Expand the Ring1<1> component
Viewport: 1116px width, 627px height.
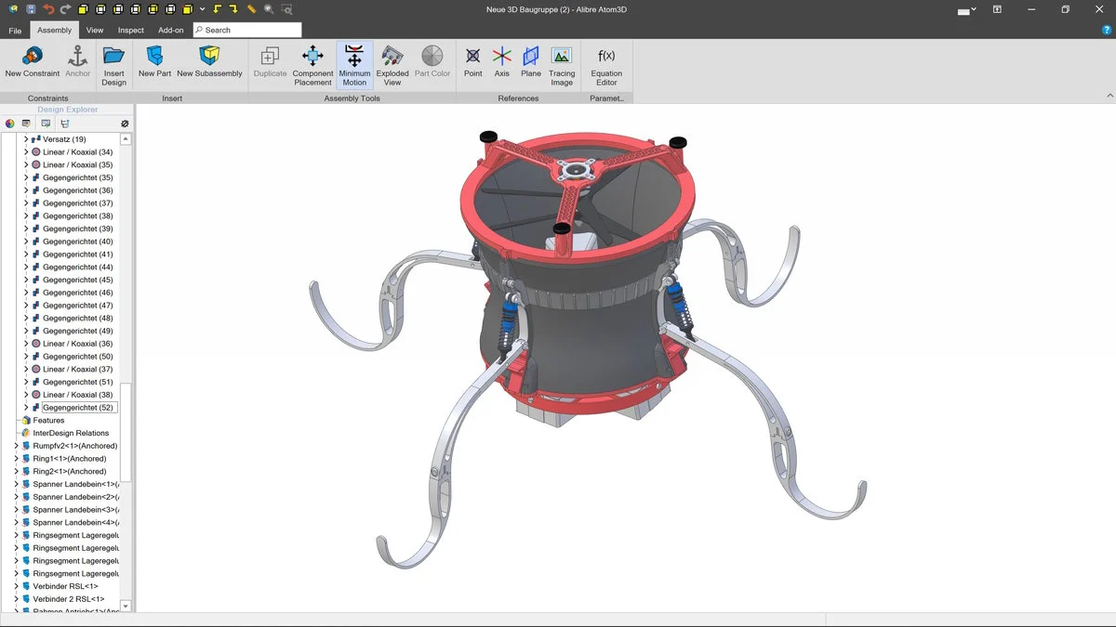coord(16,459)
